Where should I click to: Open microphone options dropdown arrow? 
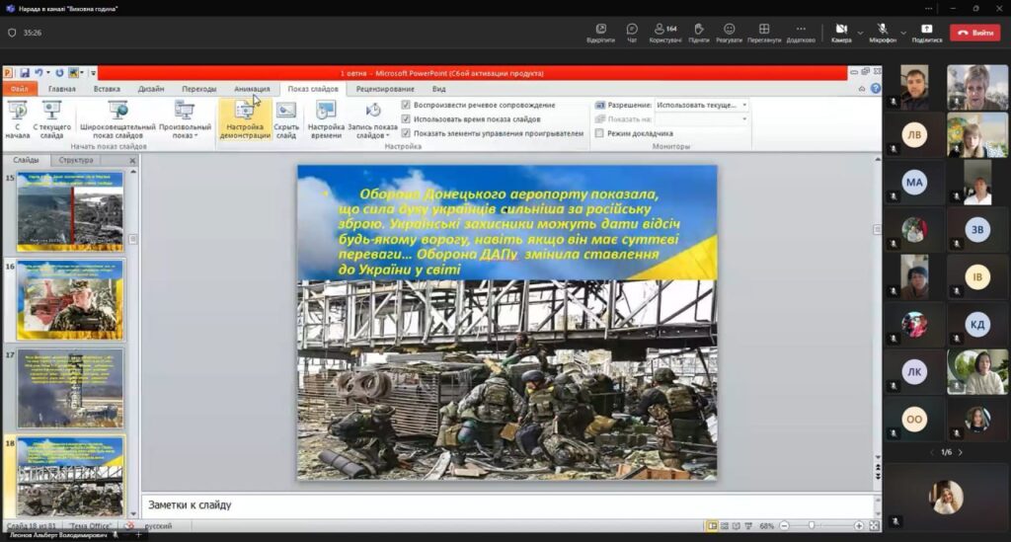(902, 33)
